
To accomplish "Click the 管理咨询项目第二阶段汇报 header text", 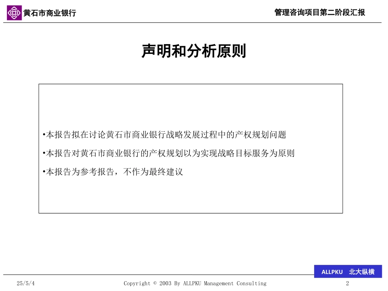I will pos(320,12).
